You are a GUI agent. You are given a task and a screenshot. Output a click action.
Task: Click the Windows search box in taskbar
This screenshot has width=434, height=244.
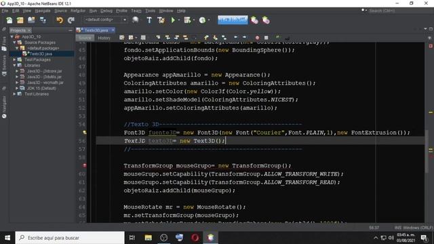tap(70, 238)
